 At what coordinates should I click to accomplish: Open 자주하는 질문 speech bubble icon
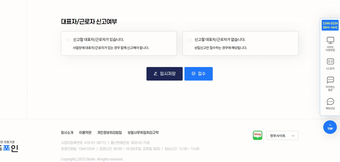pyautogui.click(x=330, y=80)
